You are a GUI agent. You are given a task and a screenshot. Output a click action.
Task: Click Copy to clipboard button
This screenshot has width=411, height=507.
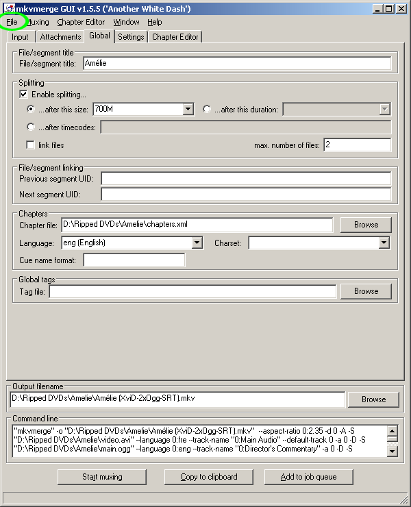click(209, 477)
